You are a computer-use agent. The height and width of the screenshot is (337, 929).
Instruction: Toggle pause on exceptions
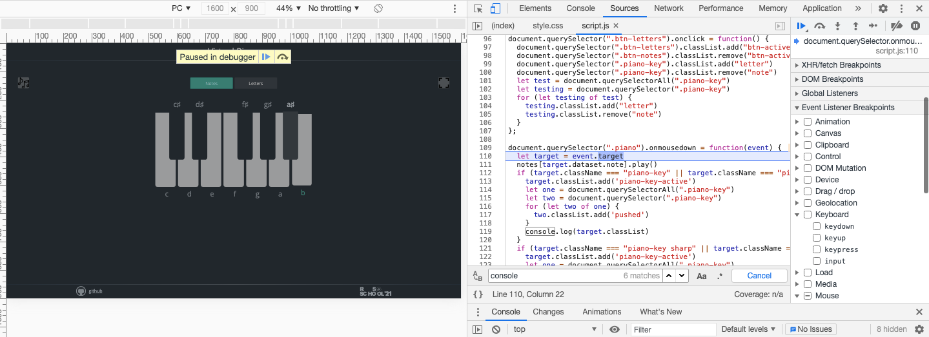[915, 26]
